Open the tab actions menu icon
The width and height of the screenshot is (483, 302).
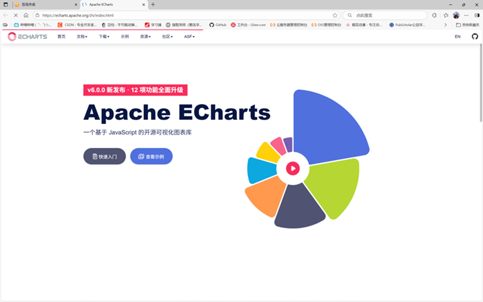(x=6, y=5)
